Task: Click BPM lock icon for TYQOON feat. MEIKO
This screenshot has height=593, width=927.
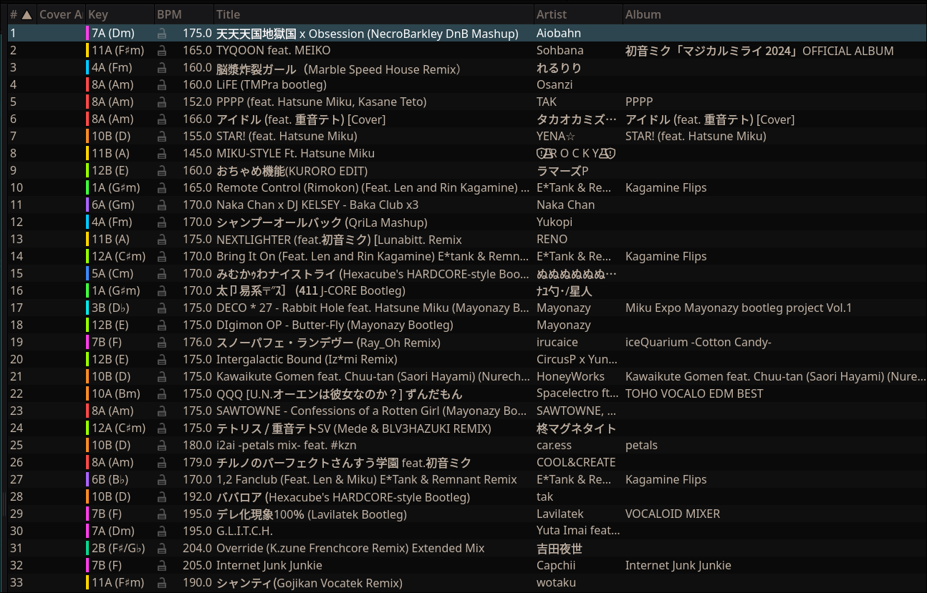Action: [162, 51]
